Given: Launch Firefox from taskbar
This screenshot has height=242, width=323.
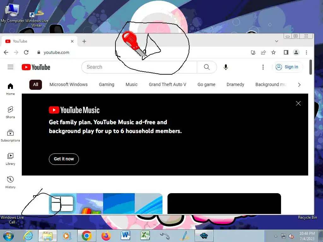Looking at the screenshot, I should tap(106, 236).
